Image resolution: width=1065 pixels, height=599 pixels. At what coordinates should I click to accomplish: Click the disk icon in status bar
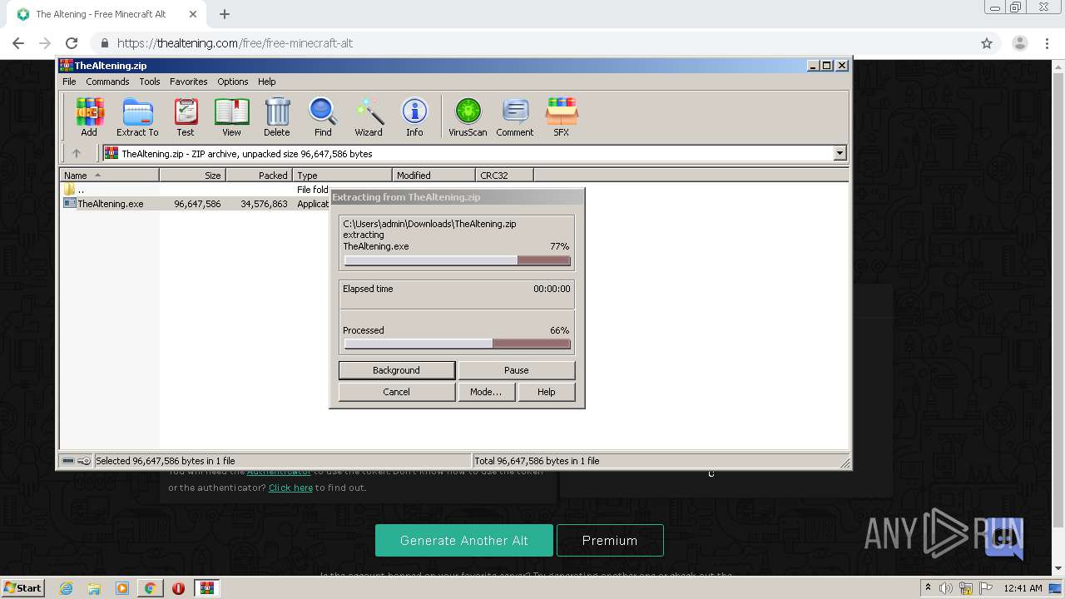68,461
